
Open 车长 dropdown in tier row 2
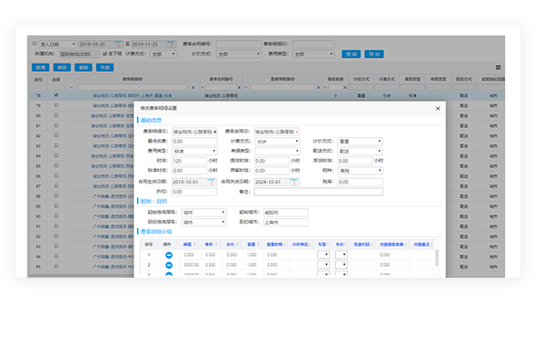341,265
